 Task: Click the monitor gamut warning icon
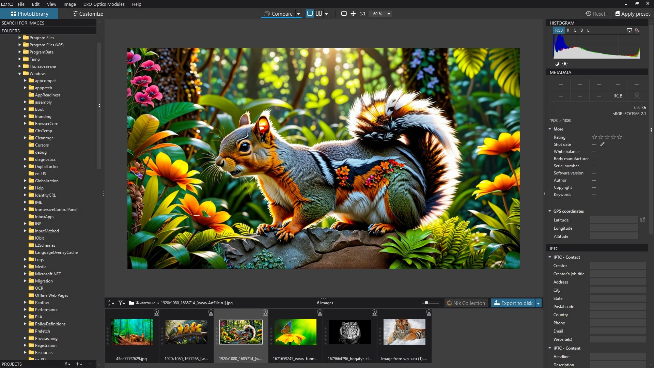629,30
